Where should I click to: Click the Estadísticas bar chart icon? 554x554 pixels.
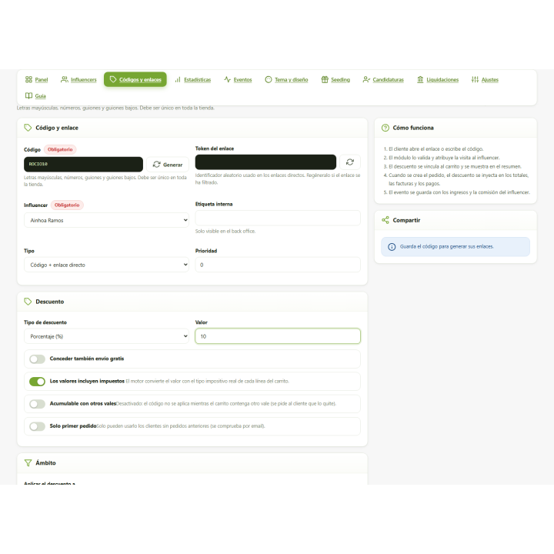click(x=178, y=79)
